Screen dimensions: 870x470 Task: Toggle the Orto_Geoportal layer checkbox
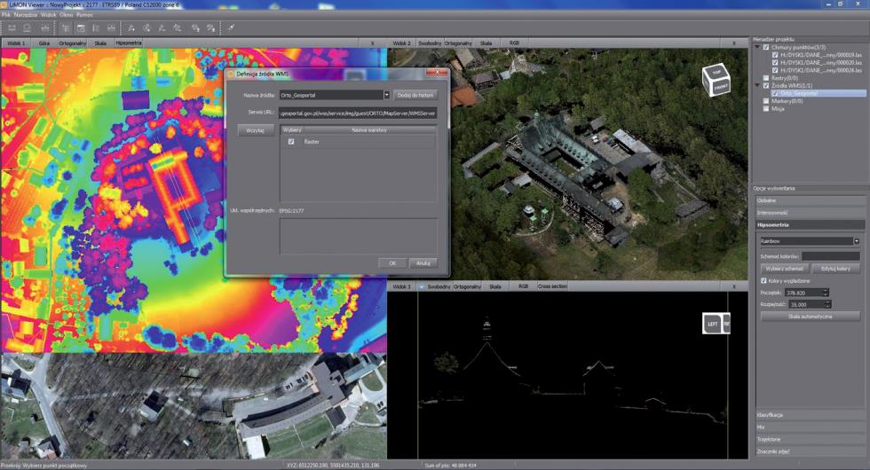tap(775, 94)
